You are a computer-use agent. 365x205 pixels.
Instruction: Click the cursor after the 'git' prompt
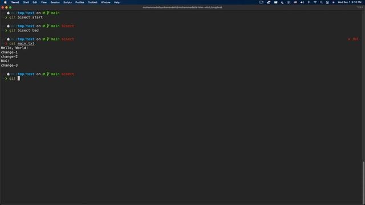click(19, 79)
